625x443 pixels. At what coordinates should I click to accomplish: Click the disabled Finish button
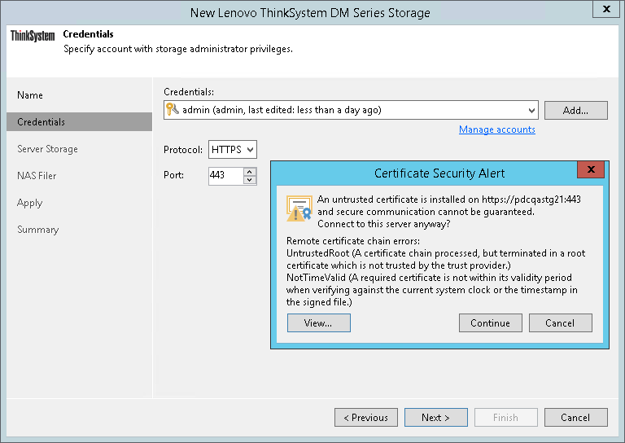(506, 418)
